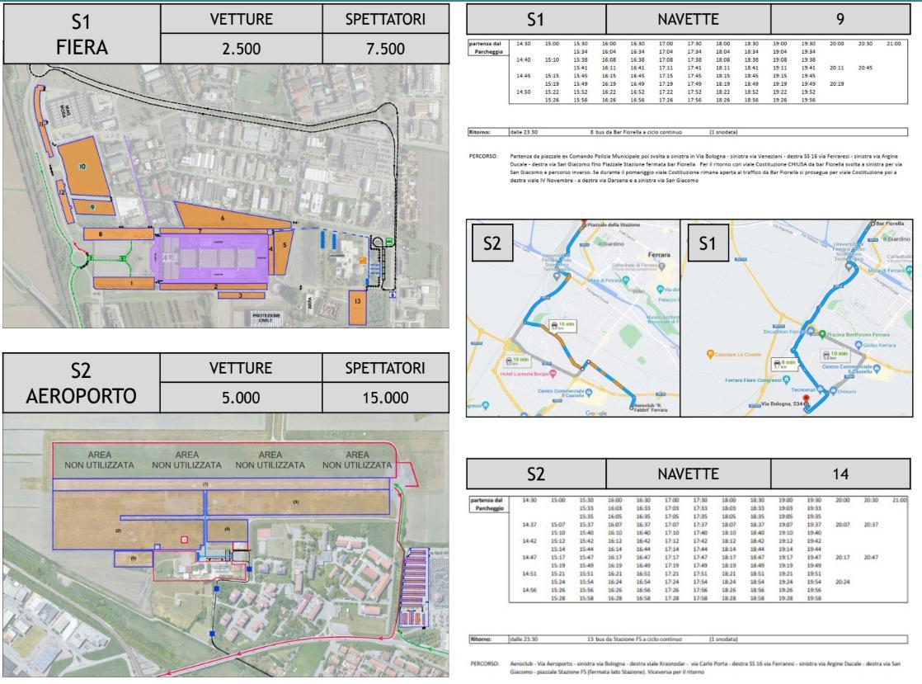
Task: Click the purple fair pavilion area on the Fiera map
Action: click(212, 257)
